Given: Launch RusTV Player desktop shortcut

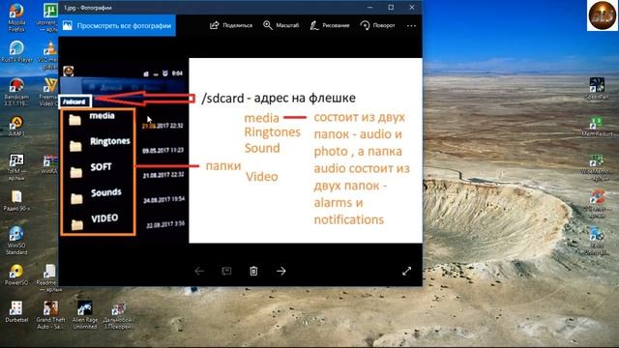Looking at the screenshot, I should click(16, 51).
